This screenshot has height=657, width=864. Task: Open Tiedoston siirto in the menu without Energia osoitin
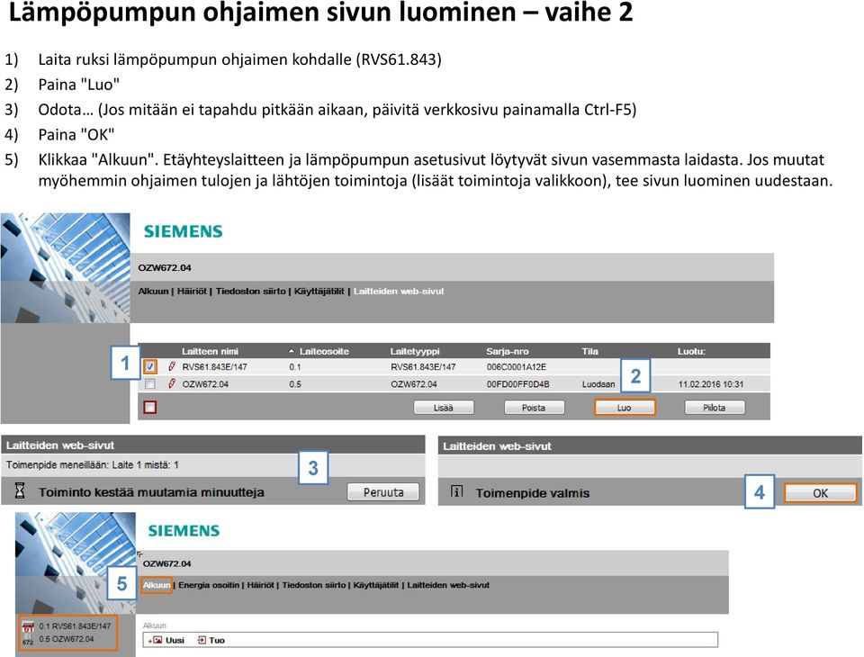coord(251,291)
